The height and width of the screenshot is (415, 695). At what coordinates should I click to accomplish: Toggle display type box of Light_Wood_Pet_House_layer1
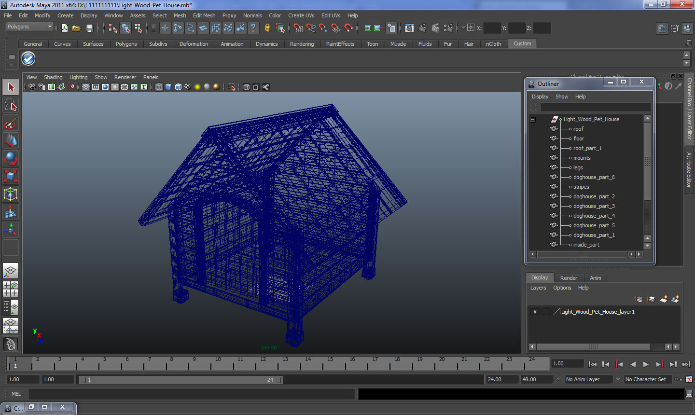pos(546,312)
